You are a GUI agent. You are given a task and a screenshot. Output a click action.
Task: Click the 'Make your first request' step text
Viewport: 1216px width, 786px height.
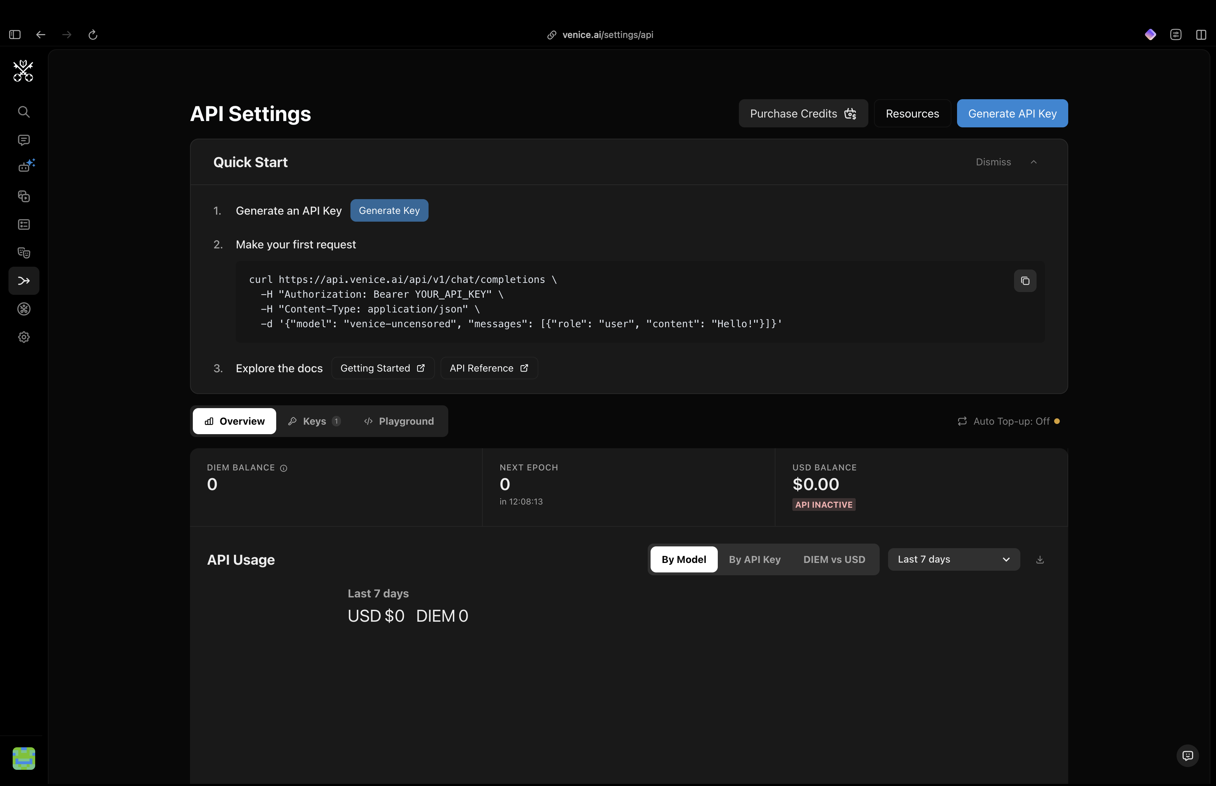(296, 245)
